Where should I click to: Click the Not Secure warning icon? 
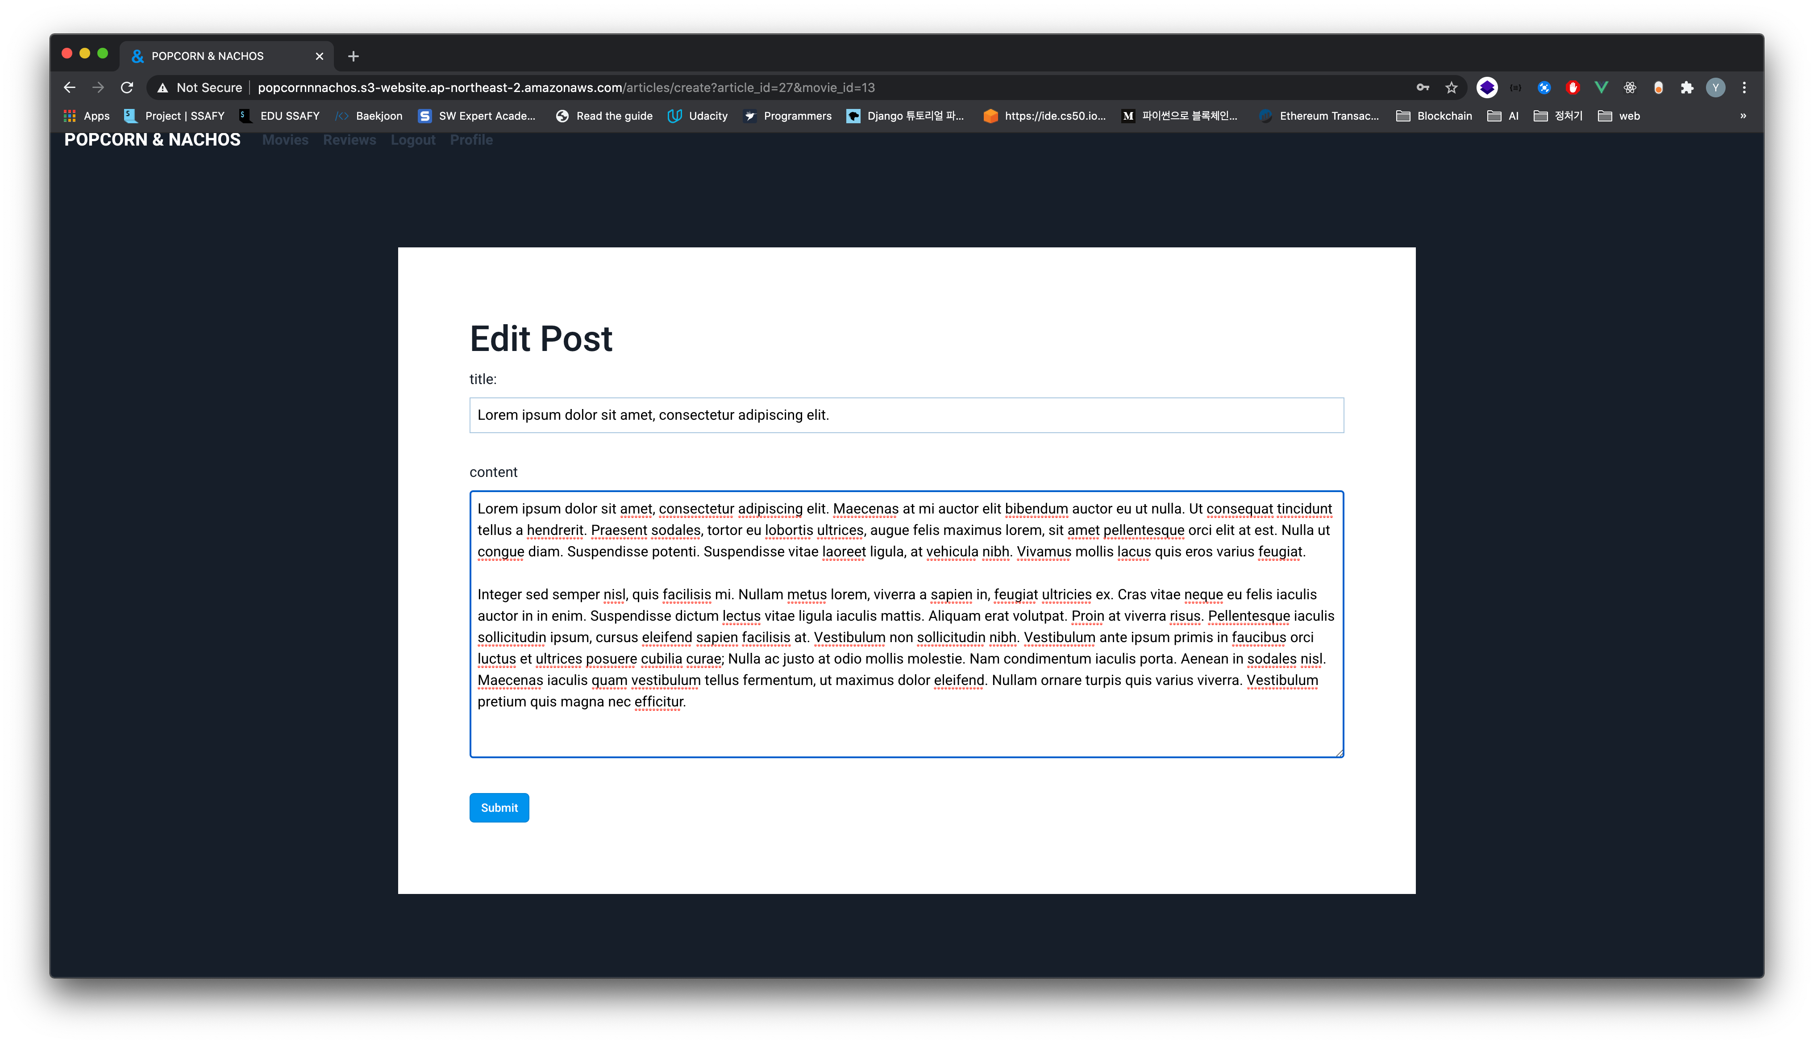point(162,88)
